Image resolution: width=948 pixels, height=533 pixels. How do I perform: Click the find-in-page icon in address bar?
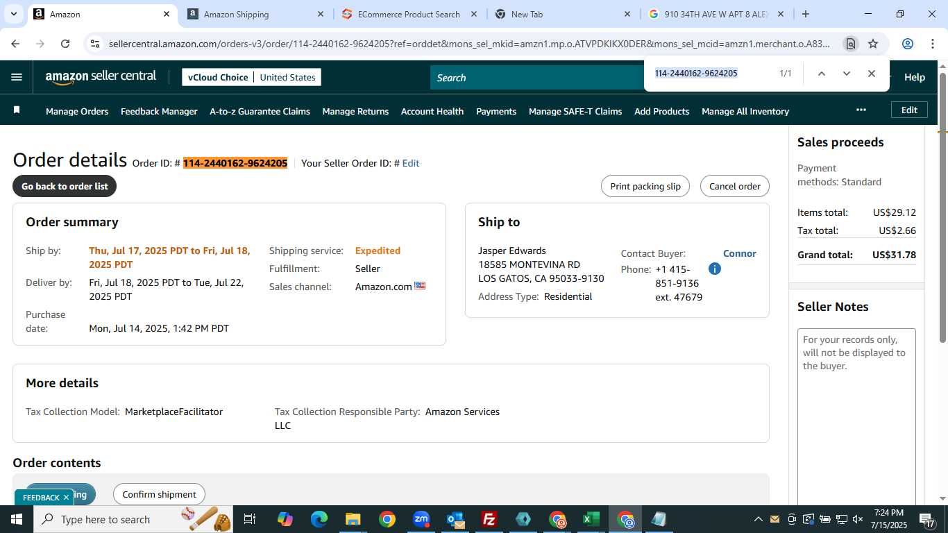850,44
